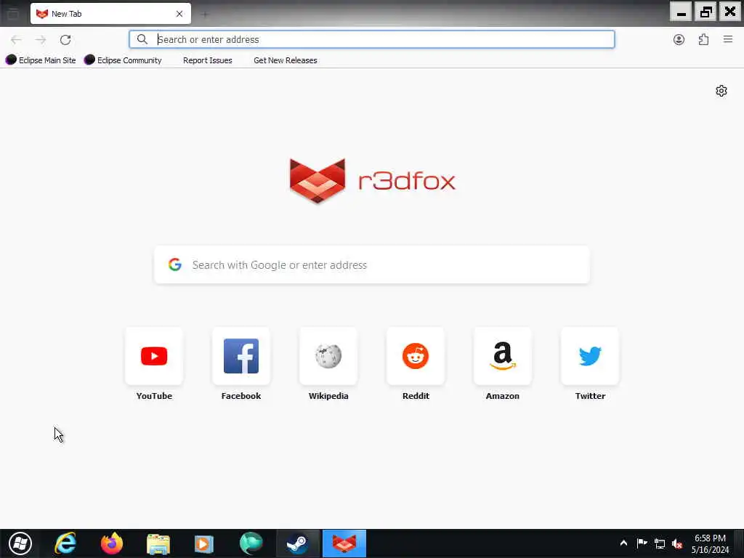The image size is (744, 558).
Task: Click the r3dfox logo
Action: (x=373, y=181)
